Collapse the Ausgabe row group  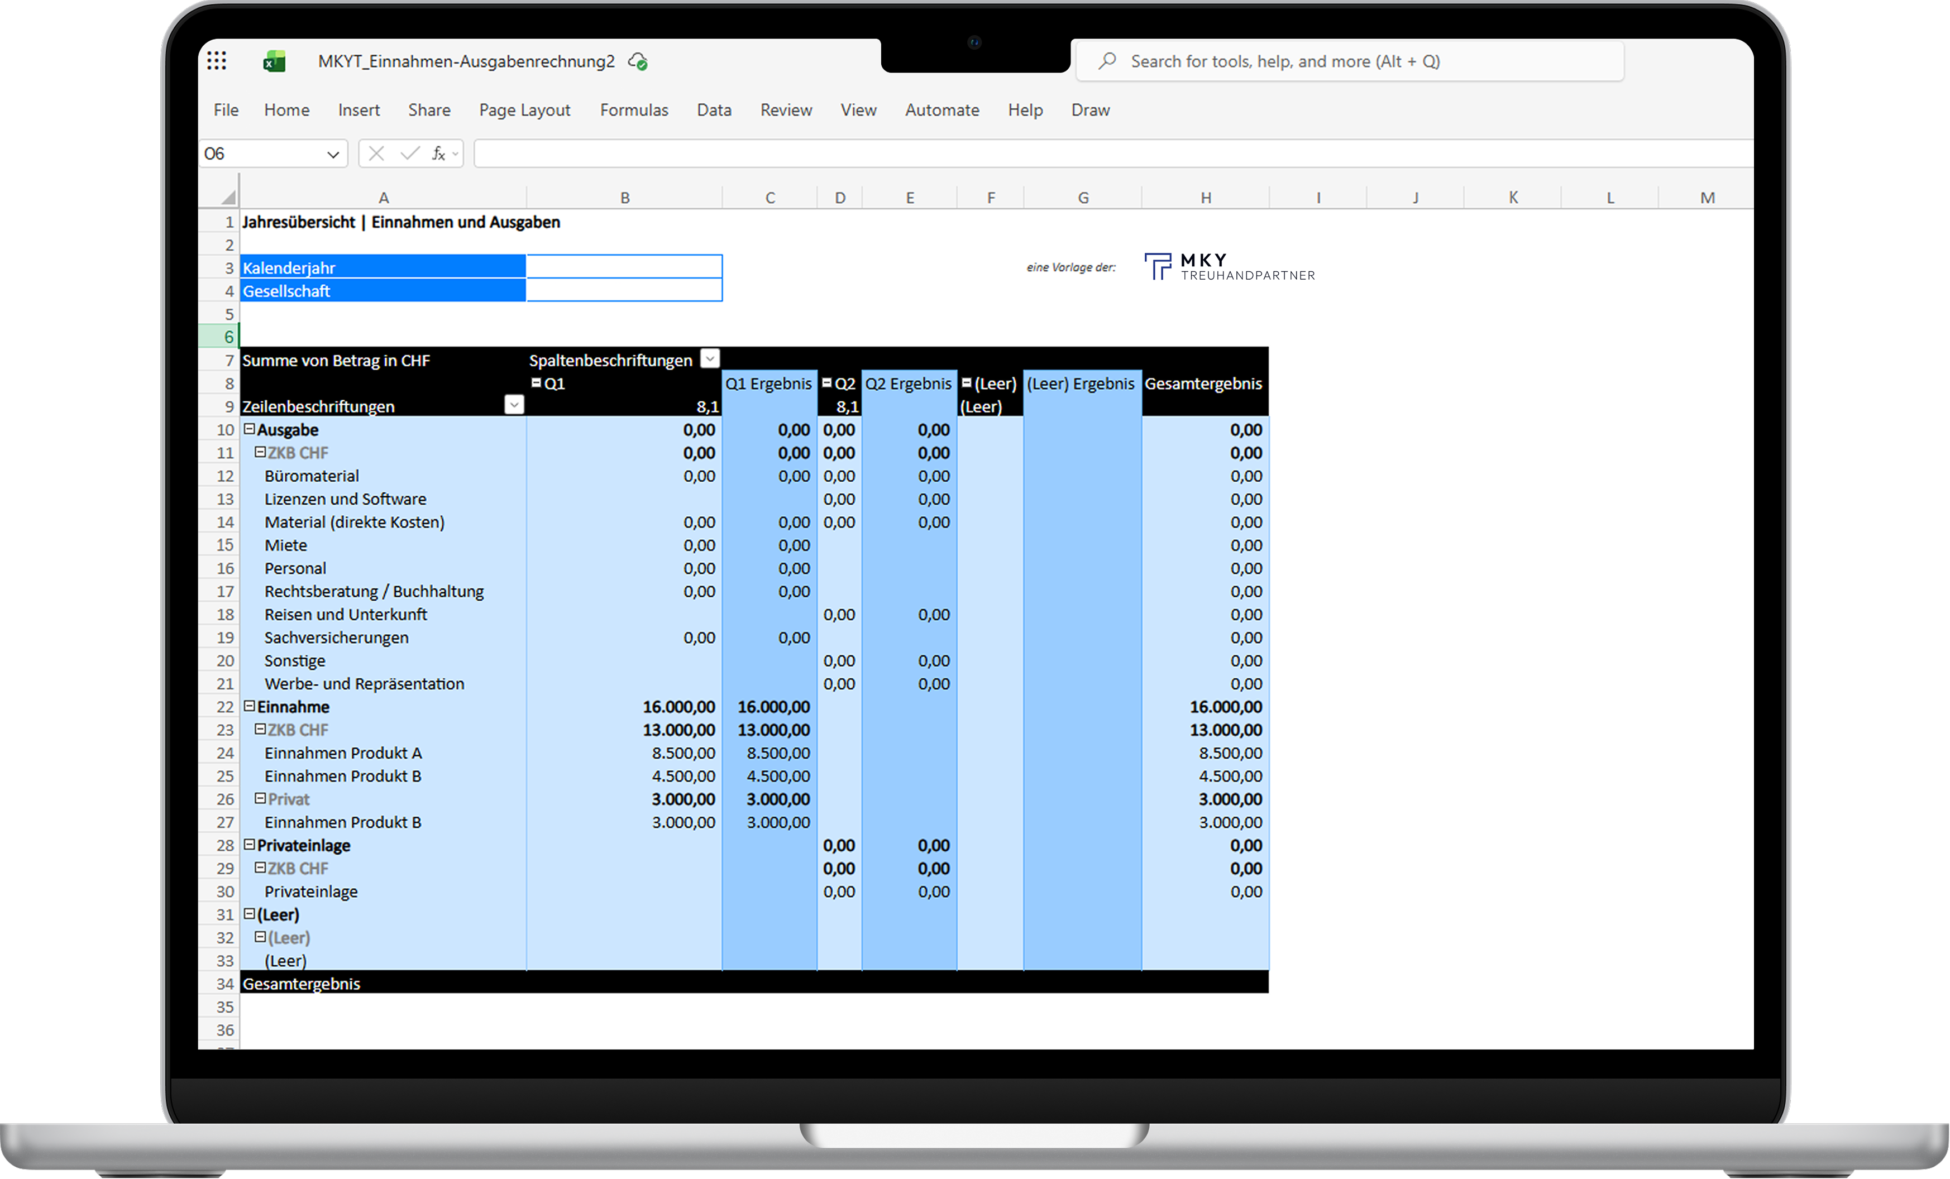(249, 429)
